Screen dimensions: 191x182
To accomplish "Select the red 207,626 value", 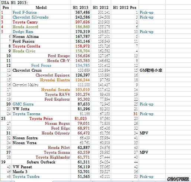I will 82,22.
